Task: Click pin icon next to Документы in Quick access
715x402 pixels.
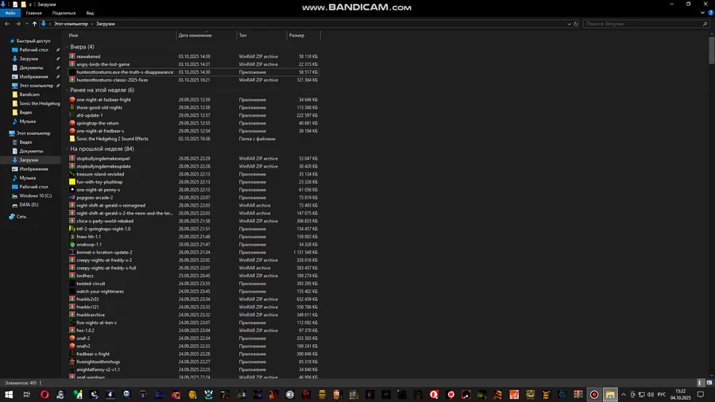Action: pyautogui.click(x=58, y=68)
